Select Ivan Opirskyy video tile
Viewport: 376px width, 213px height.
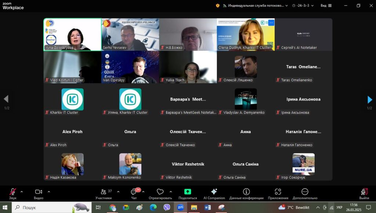click(x=130, y=67)
